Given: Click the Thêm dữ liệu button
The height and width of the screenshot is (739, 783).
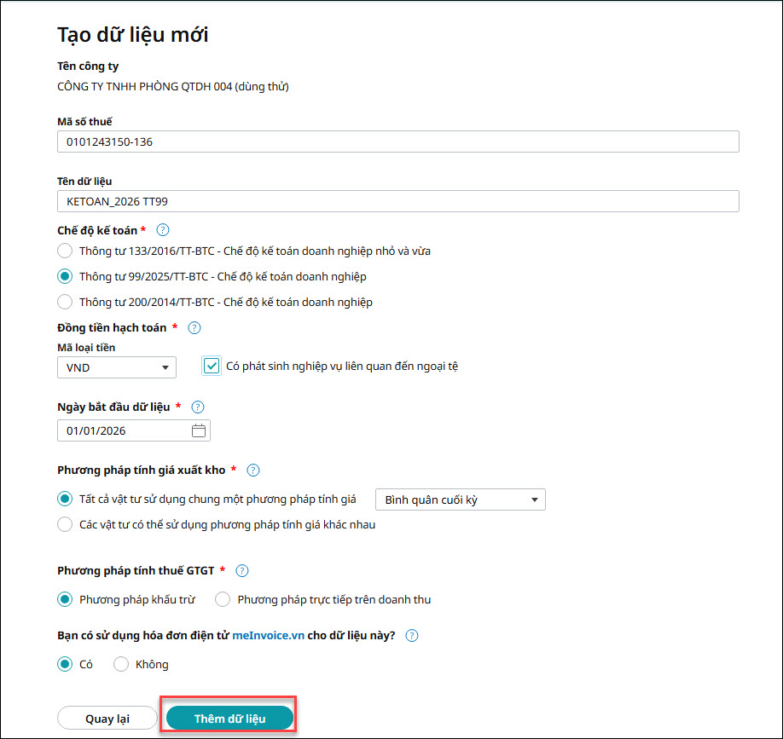Looking at the screenshot, I should coord(229,718).
